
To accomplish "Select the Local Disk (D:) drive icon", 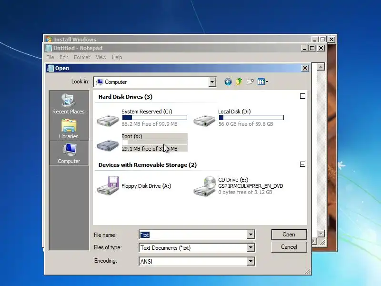I will pyautogui.click(x=204, y=120).
